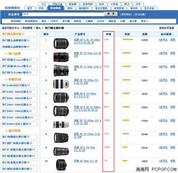Open 热门适马(SIGMA)镜头 link
The image size is (178, 173).
(x=19, y=72)
